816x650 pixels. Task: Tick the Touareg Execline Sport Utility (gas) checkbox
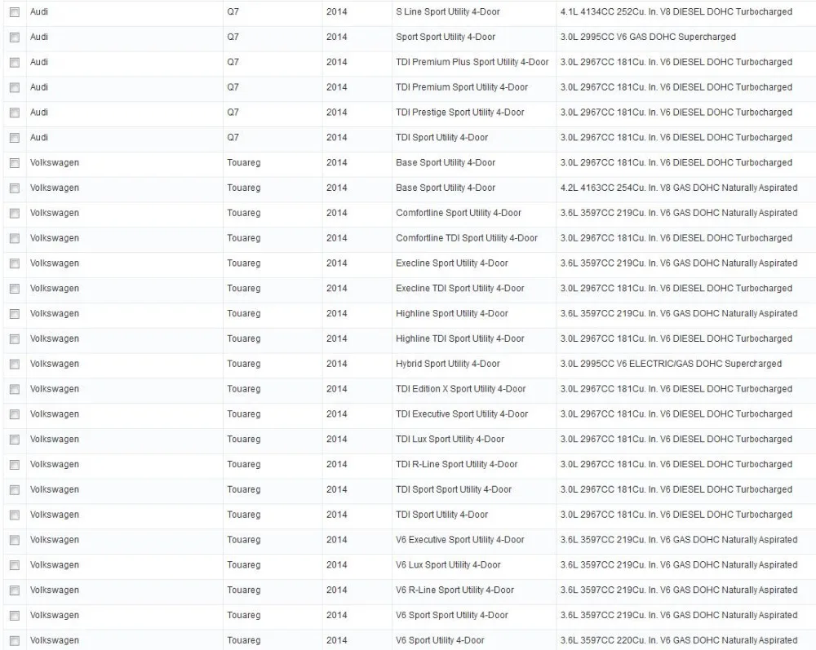point(15,263)
